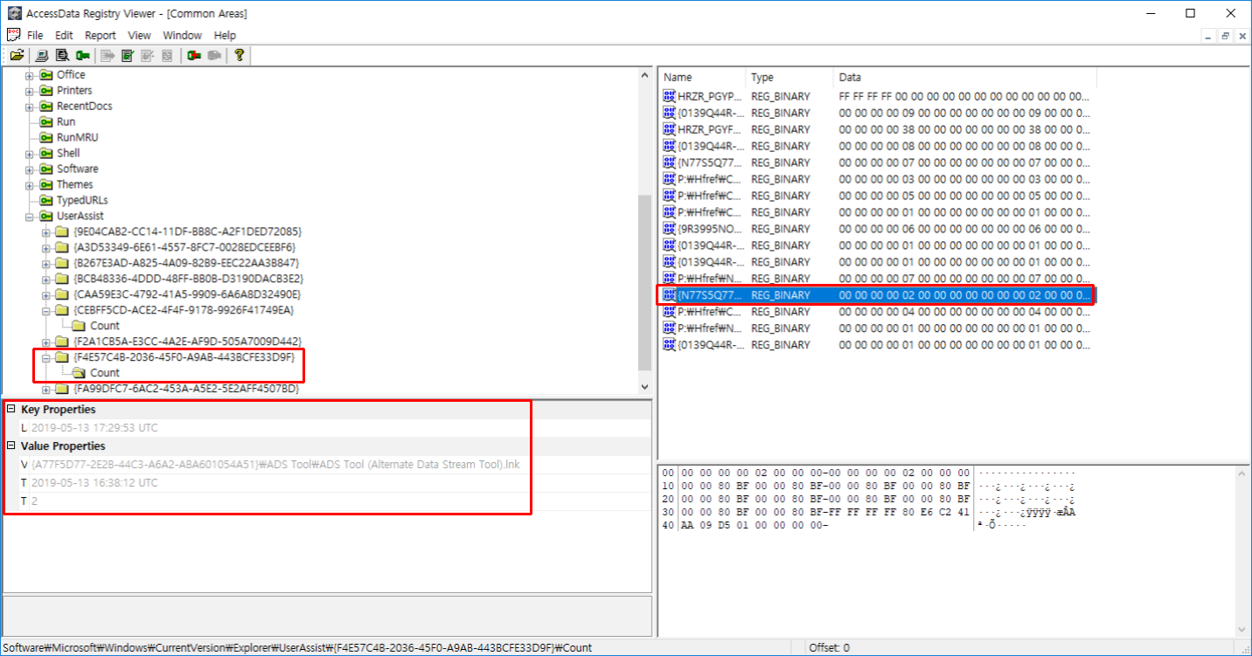Image resolution: width=1252 pixels, height=656 pixels.
Task: Click the Common Areas magnifier toolbar icon
Action: [x=62, y=55]
